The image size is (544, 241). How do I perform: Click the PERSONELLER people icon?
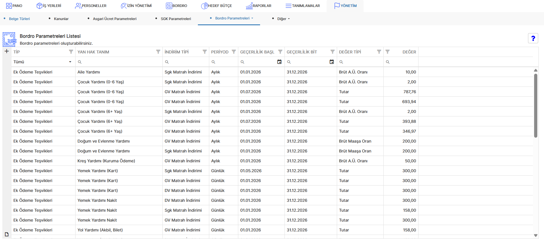point(78,6)
